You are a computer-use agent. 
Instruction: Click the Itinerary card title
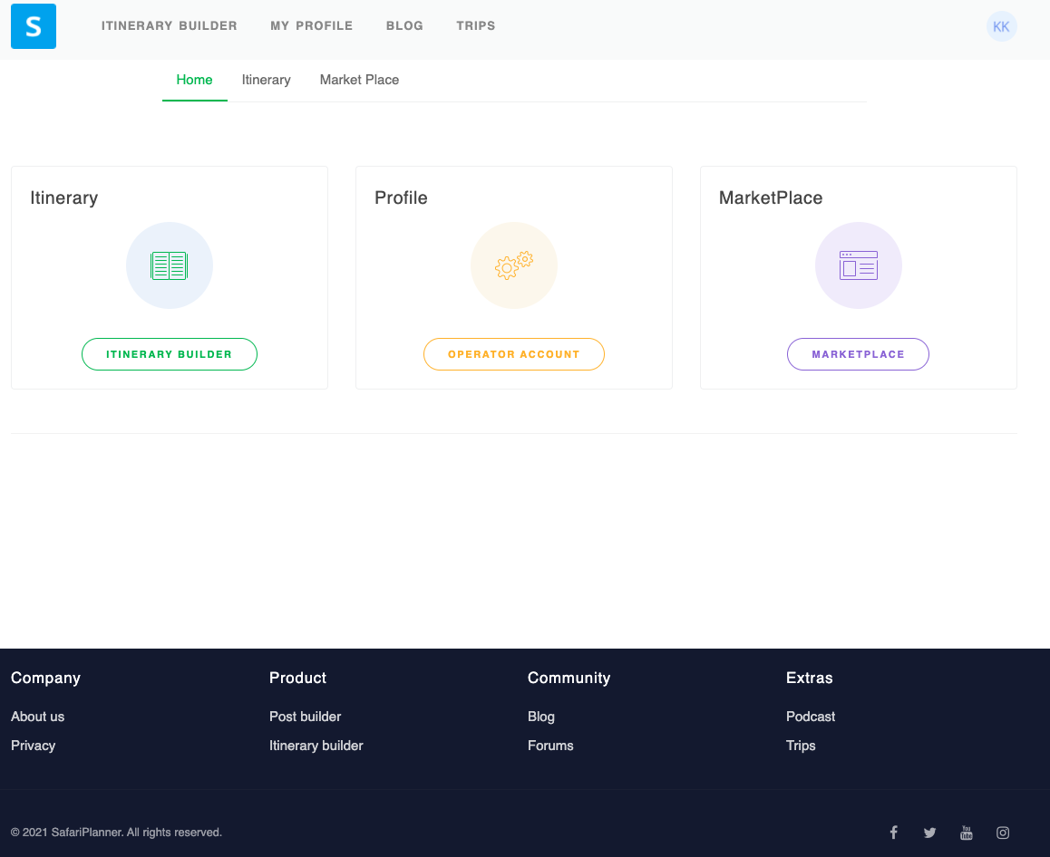click(64, 198)
